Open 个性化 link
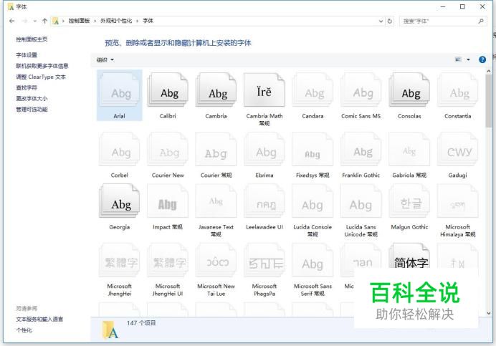 tap(24, 330)
